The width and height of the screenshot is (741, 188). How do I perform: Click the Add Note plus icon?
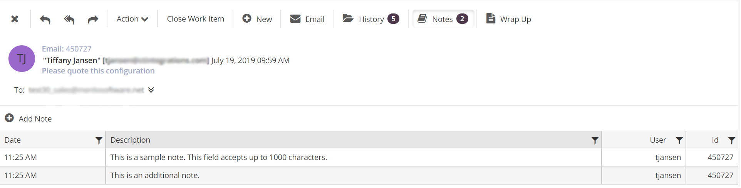(9, 118)
